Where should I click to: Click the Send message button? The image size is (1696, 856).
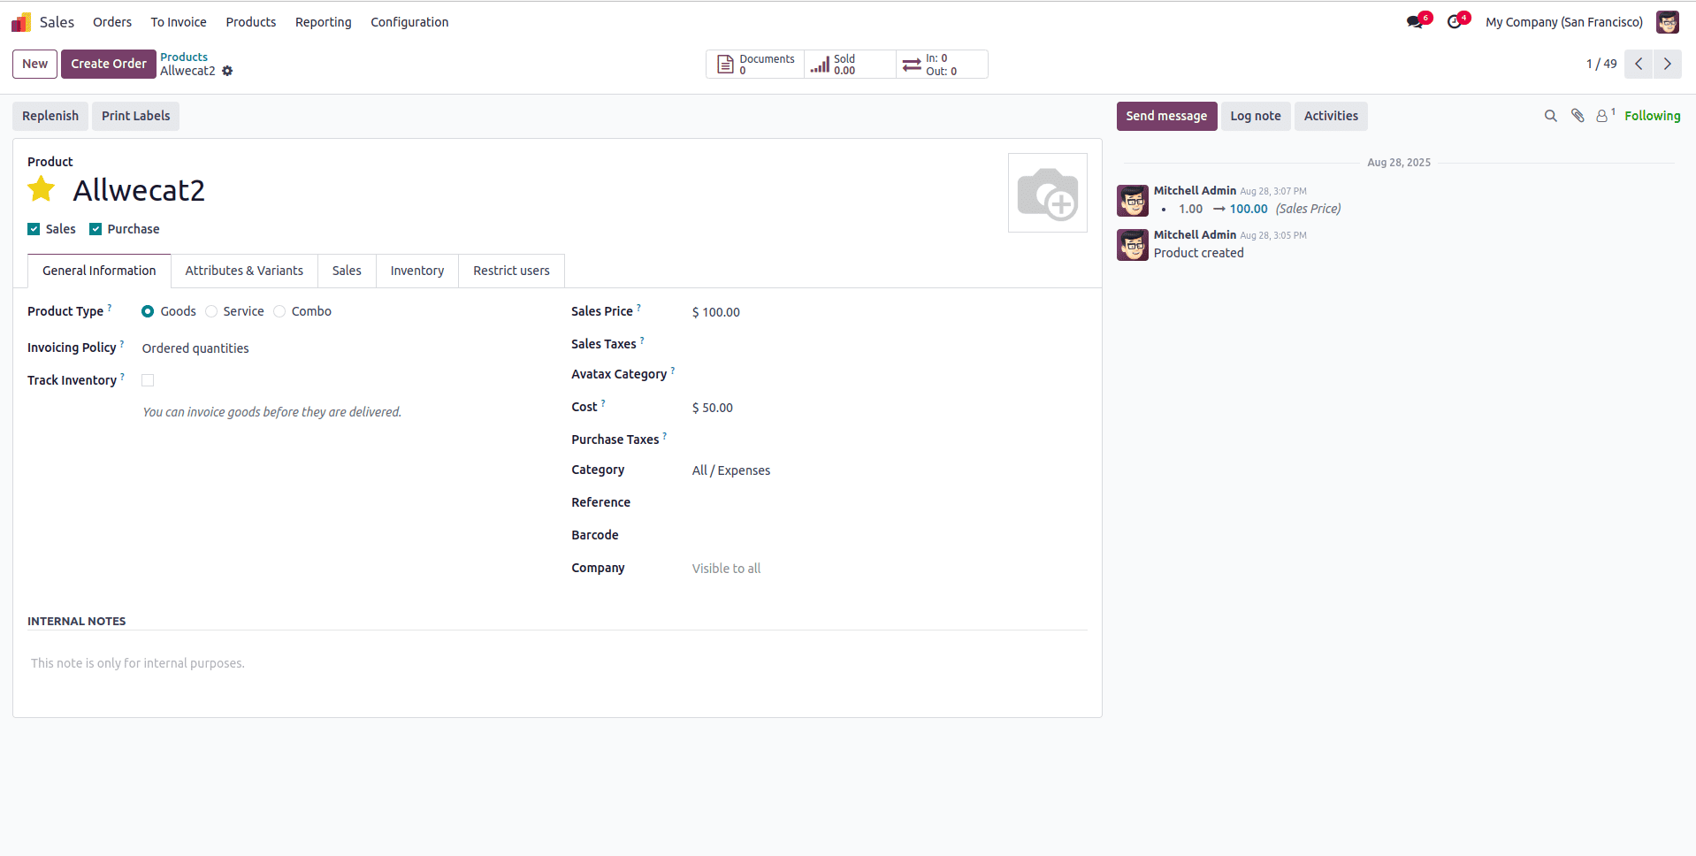[1166, 116]
